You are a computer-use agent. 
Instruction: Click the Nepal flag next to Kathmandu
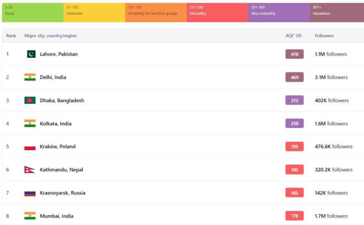click(x=30, y=170)
